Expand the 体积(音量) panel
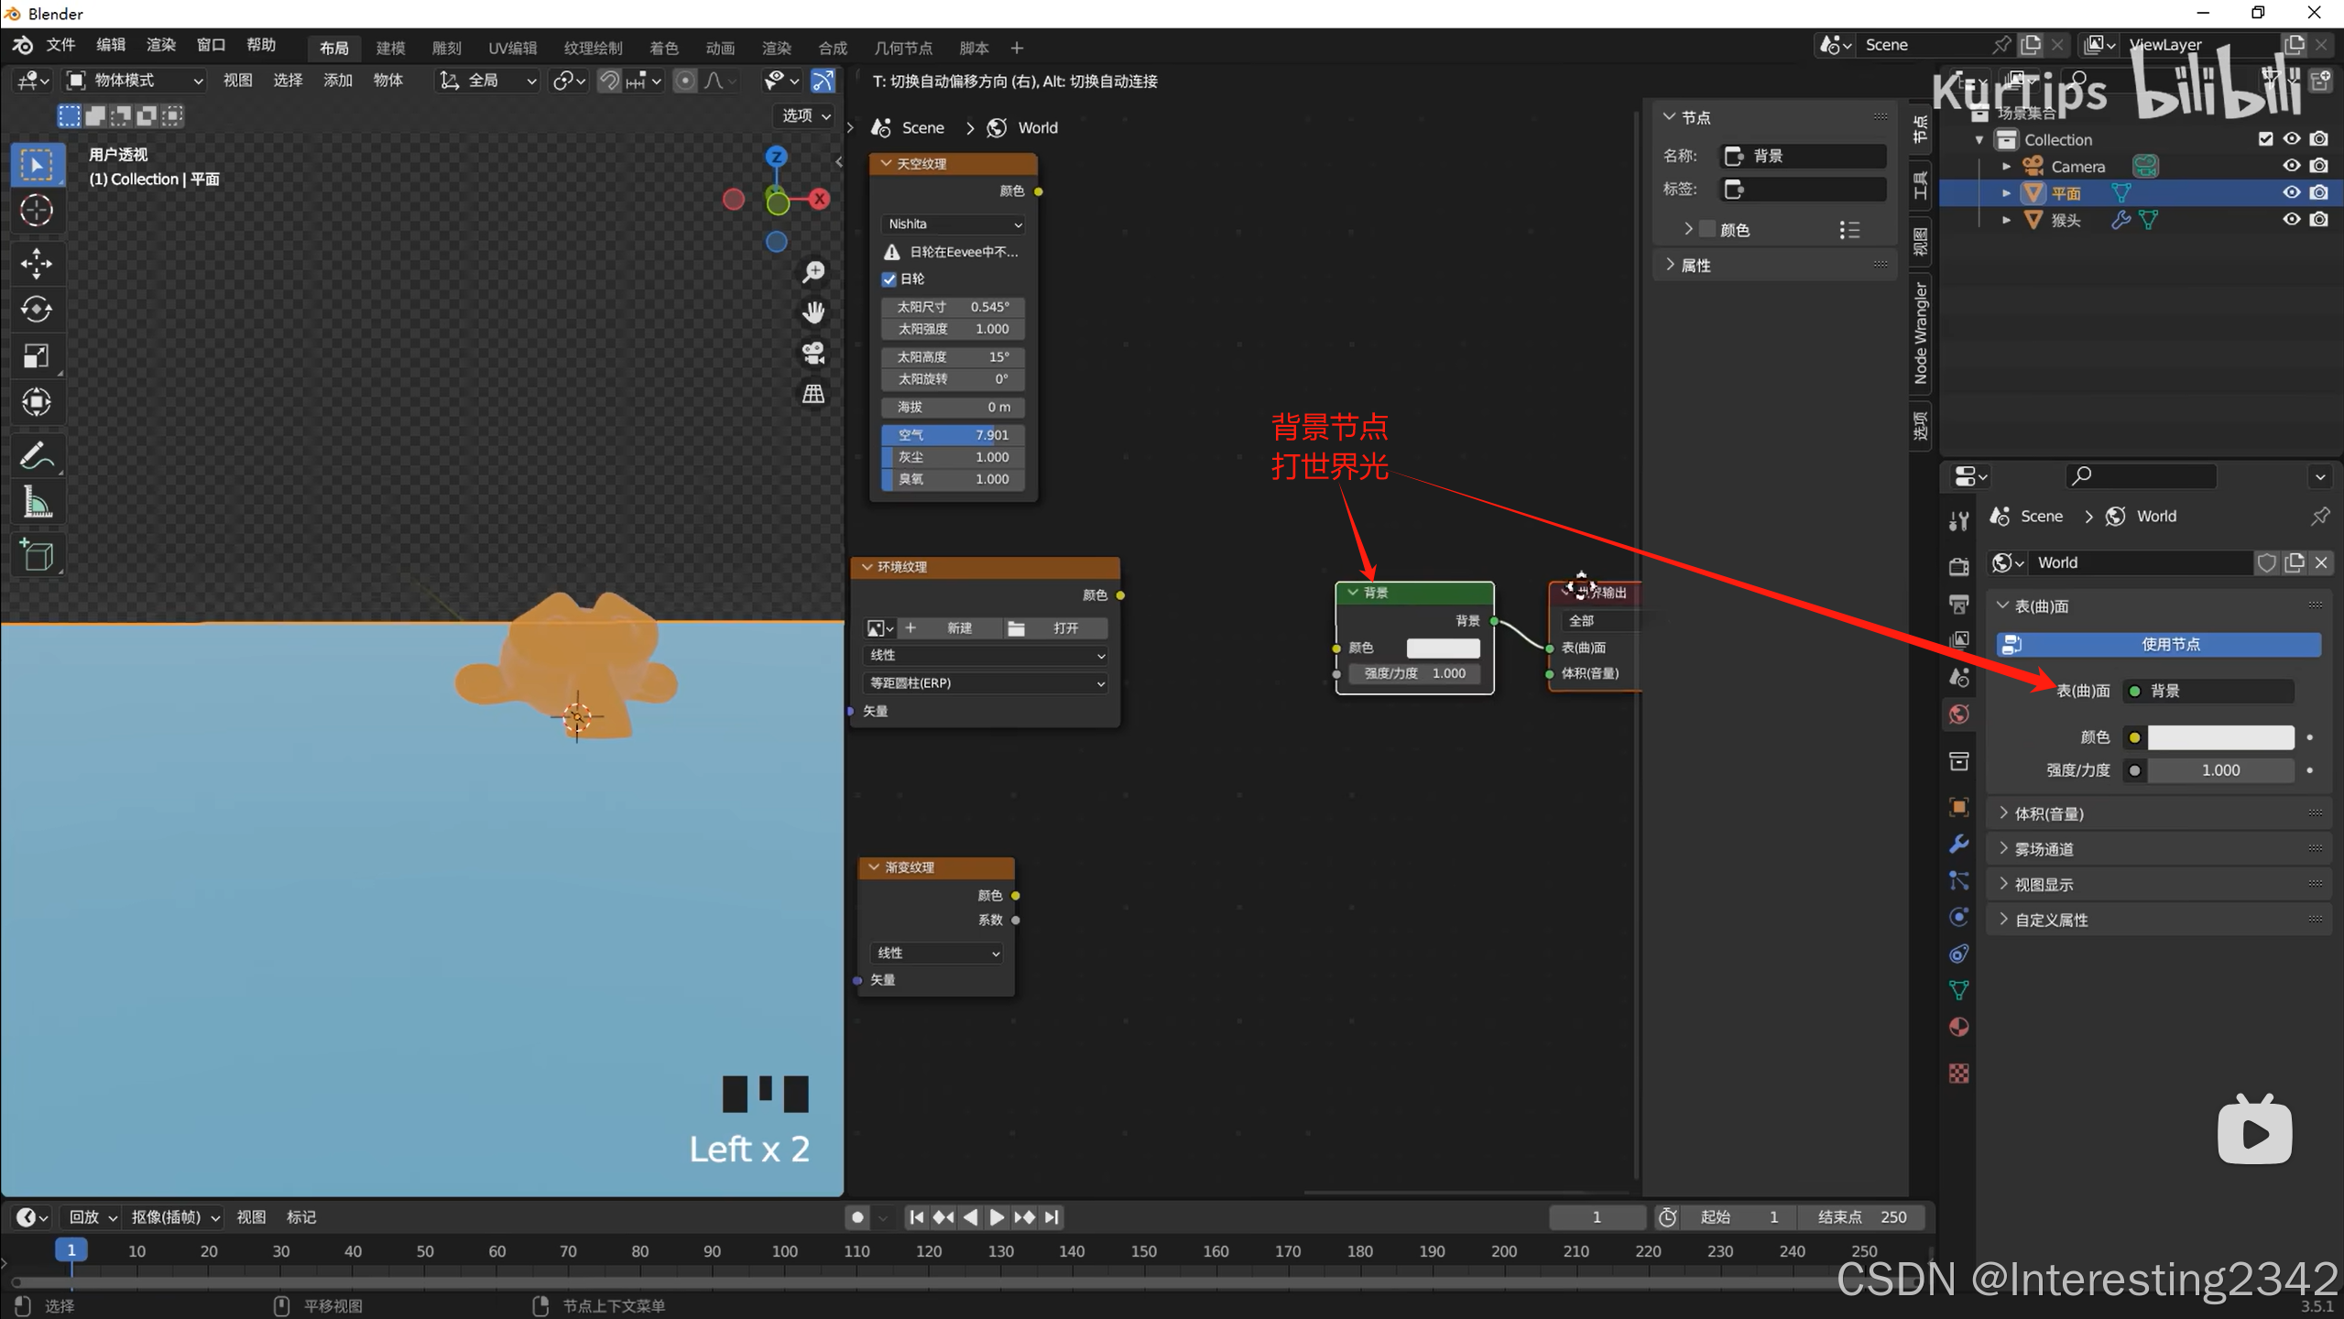Image resolution: width=2344 pixels, height=1319 pixels. pyautogui.click(x=2048, y=813)
